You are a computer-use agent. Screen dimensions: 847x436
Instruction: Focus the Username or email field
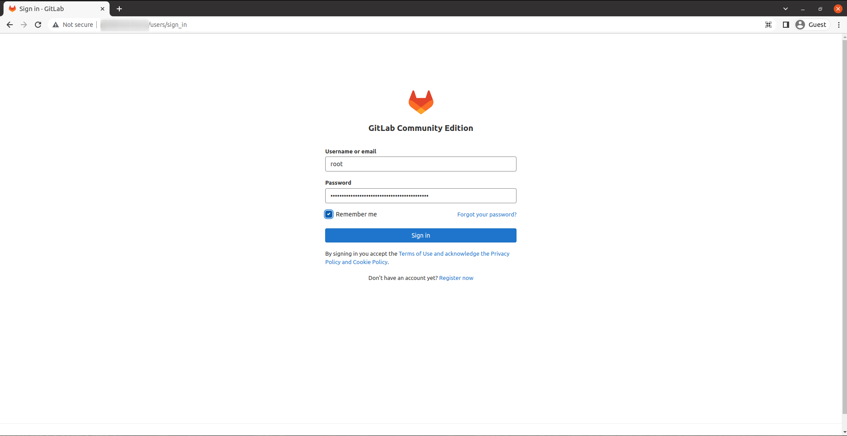[x=421, y=164]
